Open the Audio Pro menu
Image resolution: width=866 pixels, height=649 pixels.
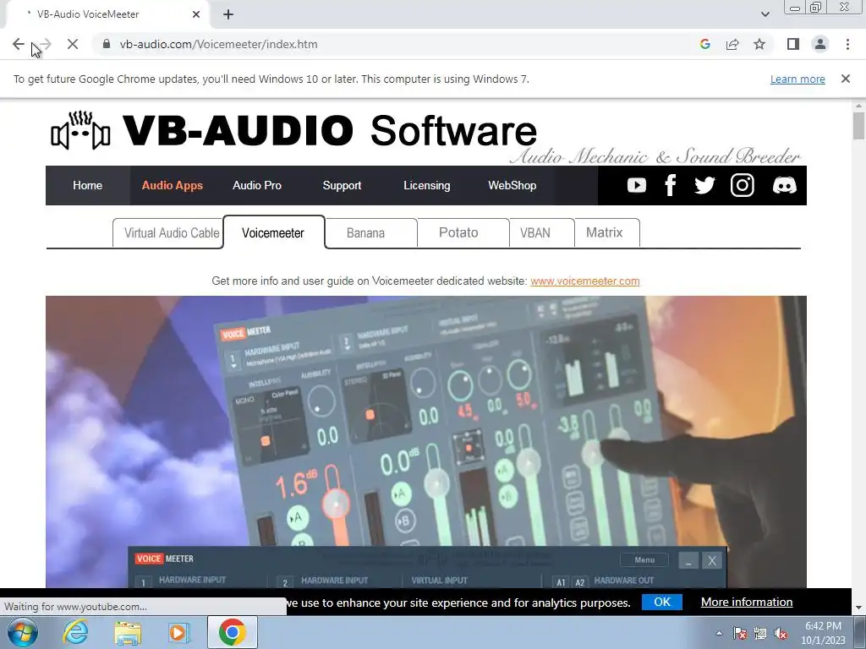[x=257, y=185]
